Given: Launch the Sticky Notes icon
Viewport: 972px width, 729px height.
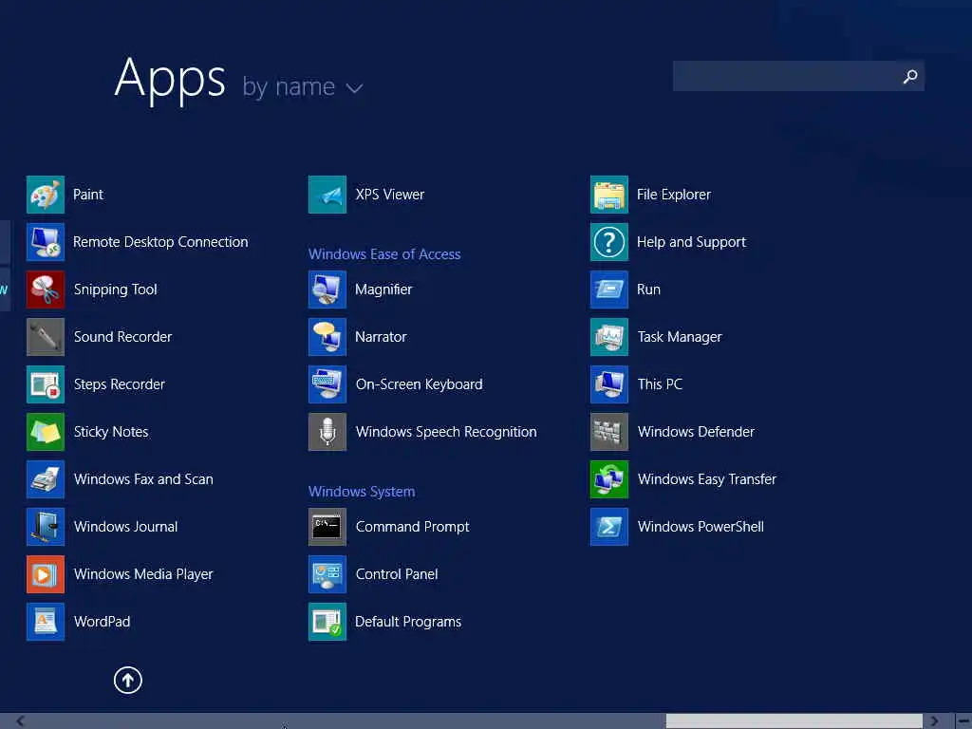Looking at the screenshot, I should coord(46,432).
